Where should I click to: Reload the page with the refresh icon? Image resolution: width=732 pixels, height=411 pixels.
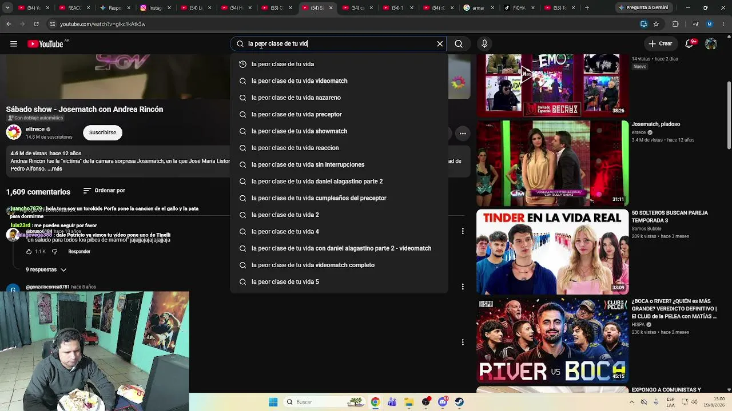(x=36, y=24)
